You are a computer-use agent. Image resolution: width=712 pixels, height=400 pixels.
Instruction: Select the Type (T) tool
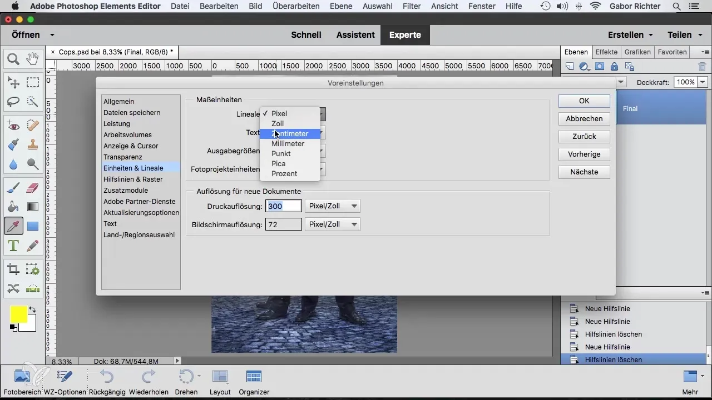(x=13, y=245)
